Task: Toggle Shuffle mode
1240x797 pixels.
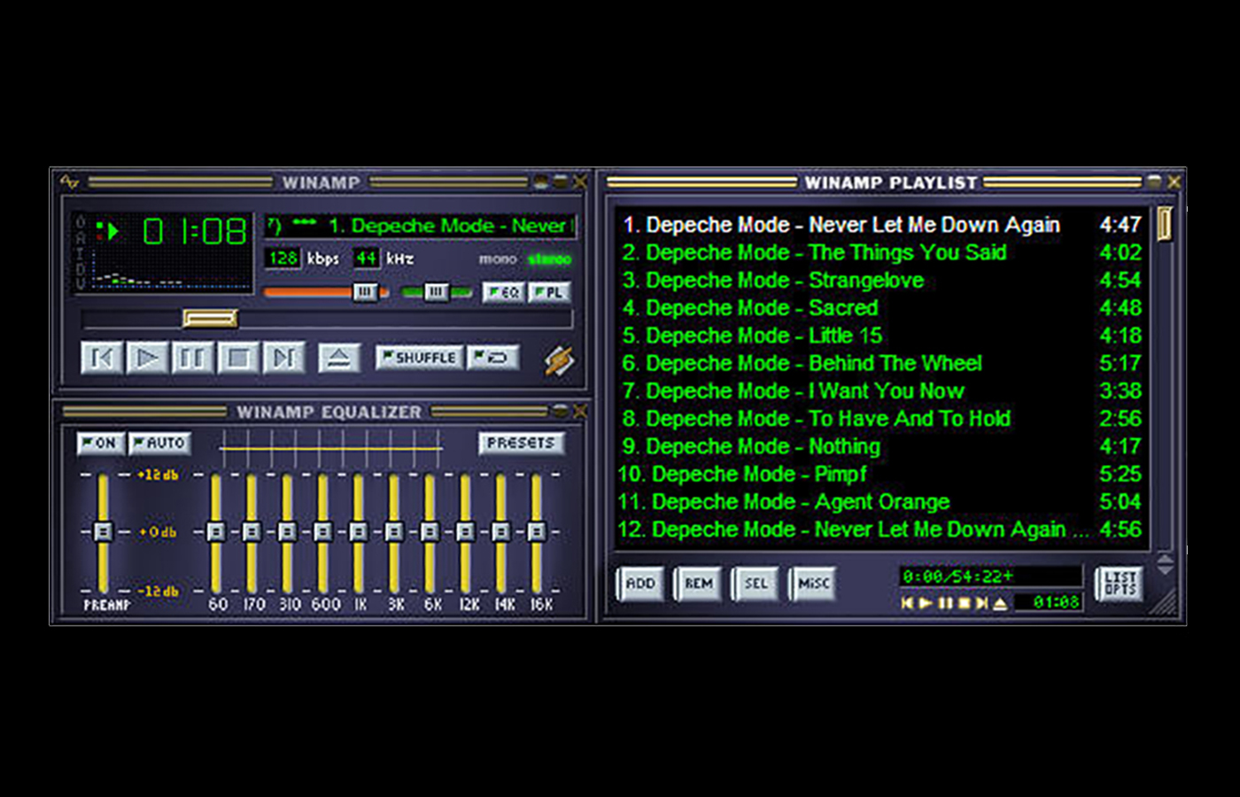Action: click(x=419, y=358)
